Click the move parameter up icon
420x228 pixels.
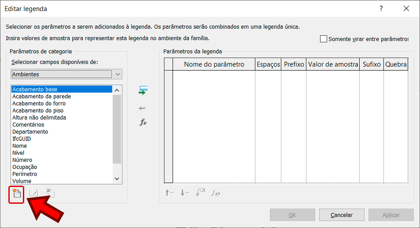click(169, 193)
